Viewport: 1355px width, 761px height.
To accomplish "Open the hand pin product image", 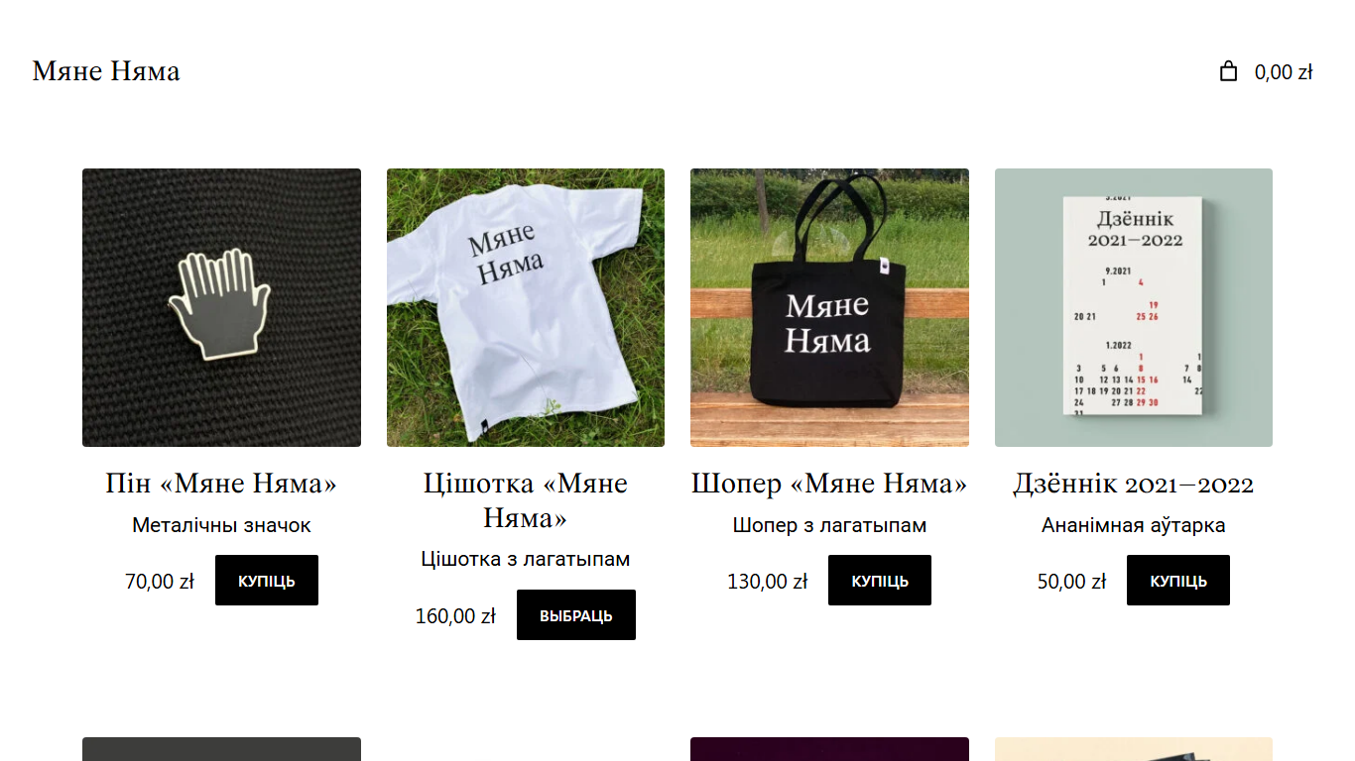I will pos(221,307).
